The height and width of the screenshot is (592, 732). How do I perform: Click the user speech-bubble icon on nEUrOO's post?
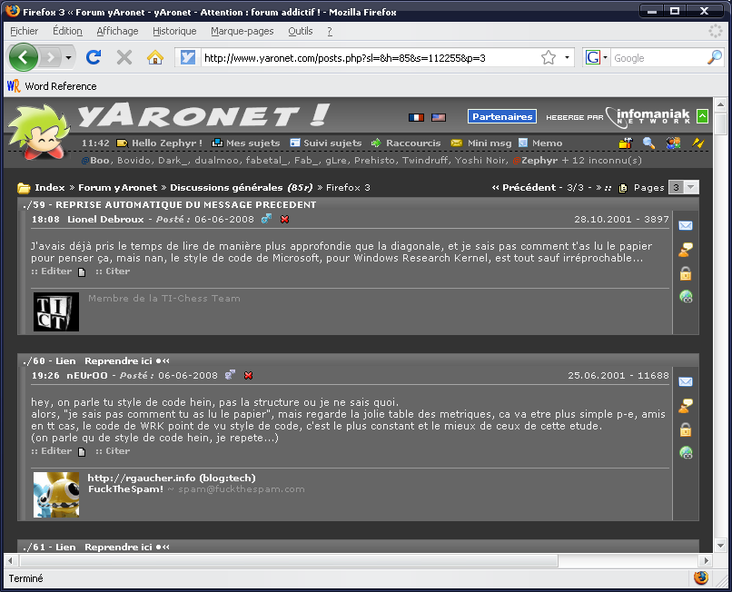[686, 405]
